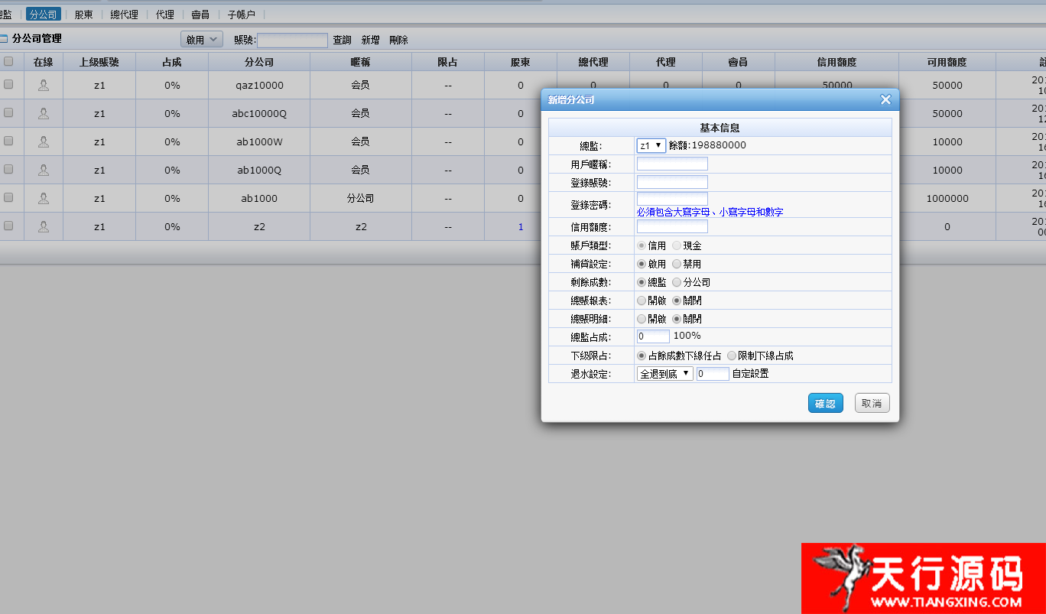Screen dimensions: 1046x614
Task: Check the row checkbox for ab1000
Action: [x=8, y=197]
